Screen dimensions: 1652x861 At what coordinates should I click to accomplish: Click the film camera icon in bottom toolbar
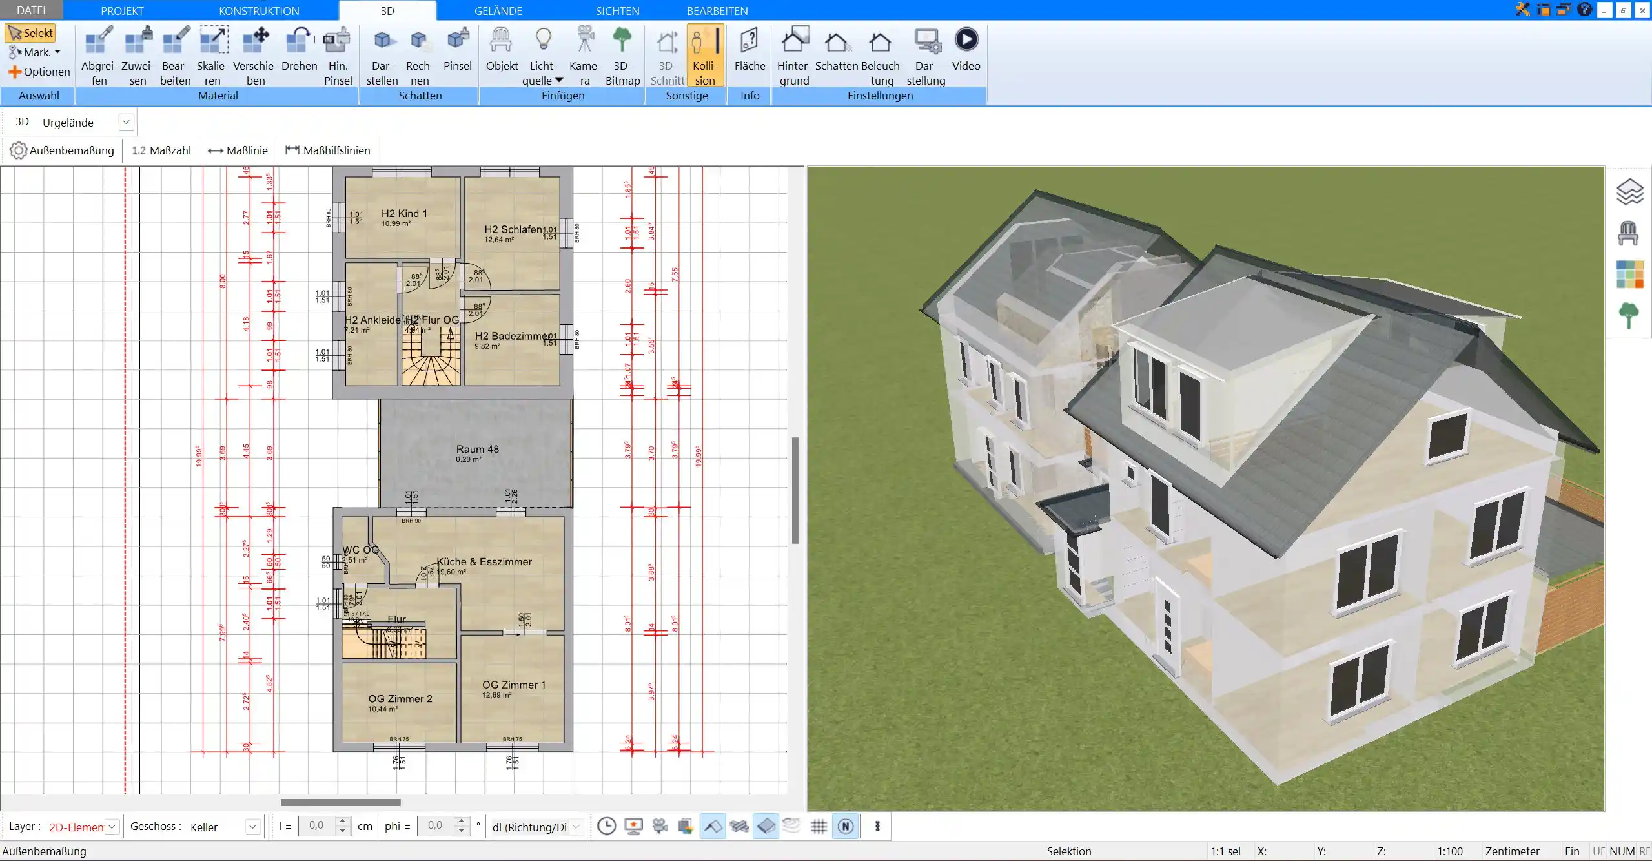(x=660, y=826)
